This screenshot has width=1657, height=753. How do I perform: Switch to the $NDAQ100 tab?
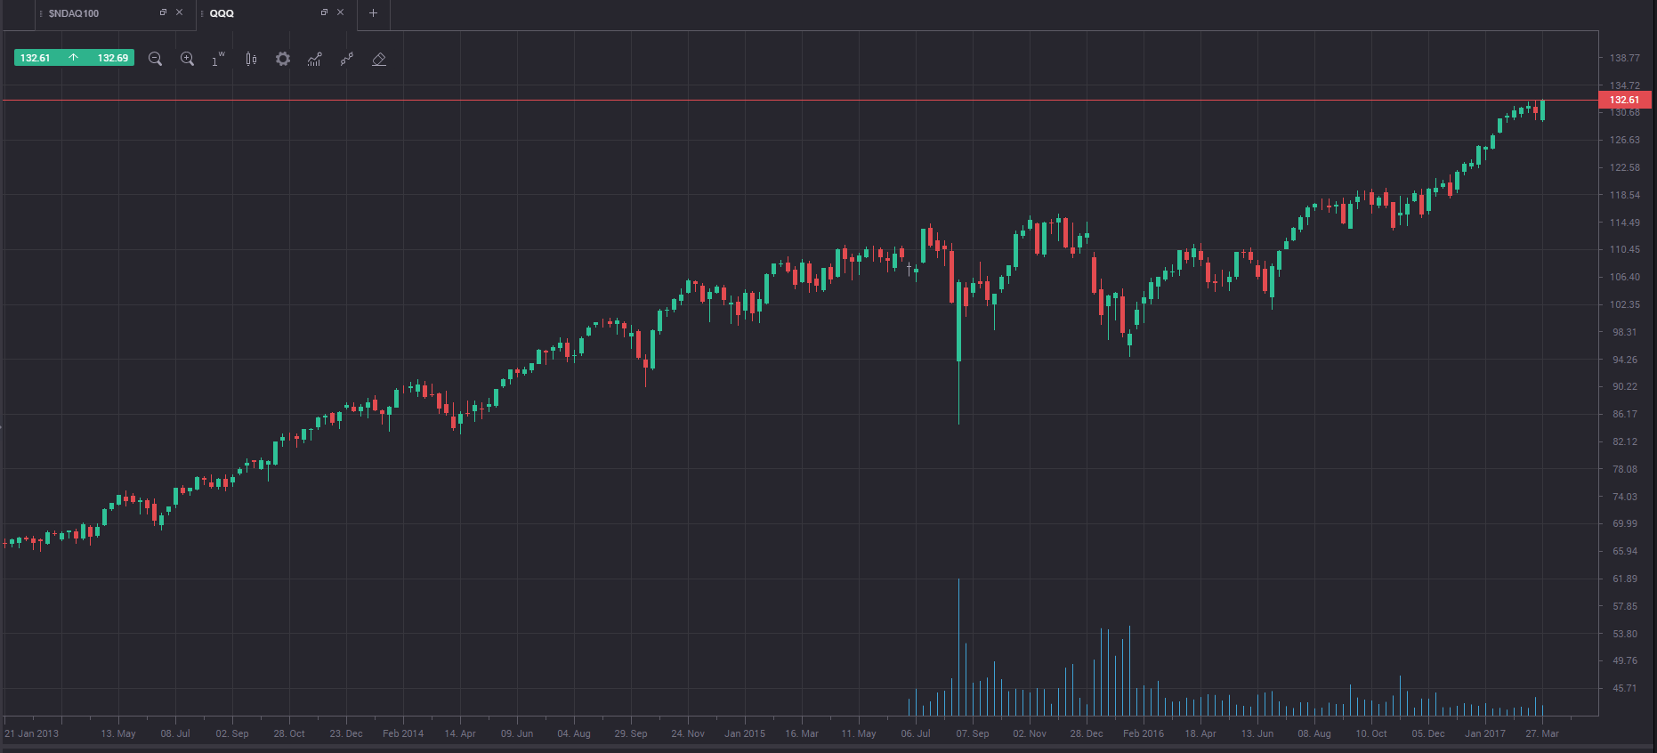click(x=74, y=13)
